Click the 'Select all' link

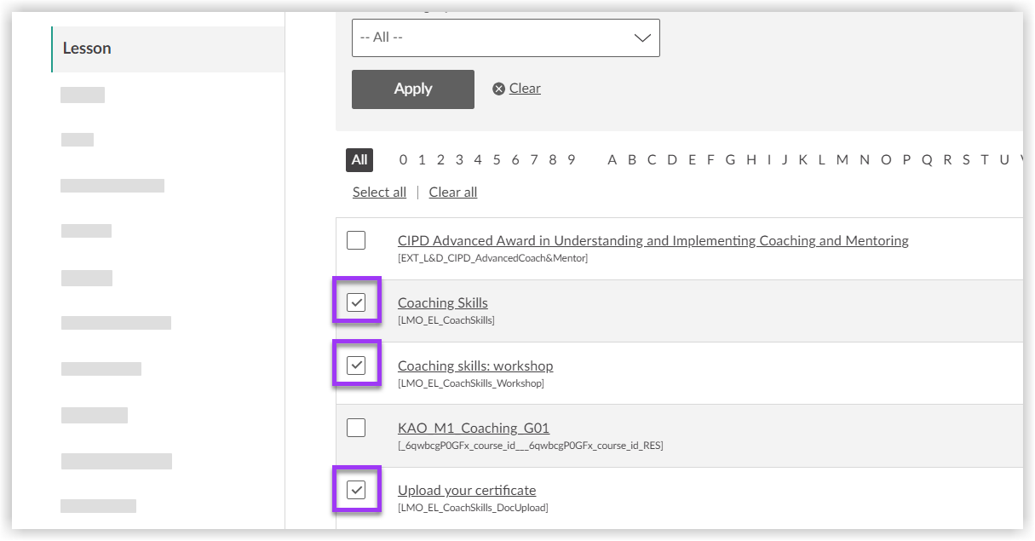[x=379, y=193]
